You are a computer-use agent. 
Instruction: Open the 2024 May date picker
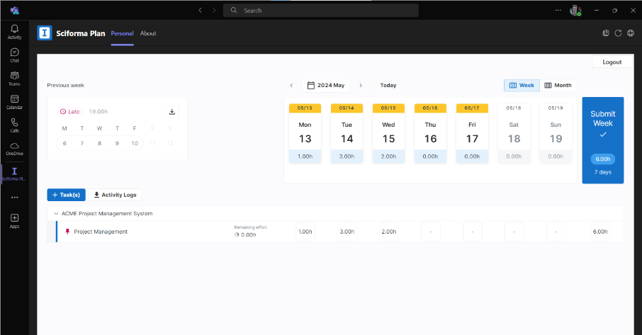[x=326, y=85]
